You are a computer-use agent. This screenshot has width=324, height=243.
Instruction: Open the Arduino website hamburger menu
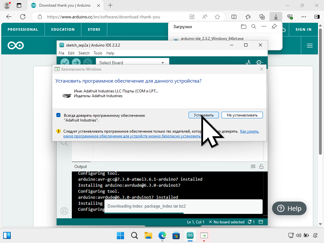click(x=309, y=46)
